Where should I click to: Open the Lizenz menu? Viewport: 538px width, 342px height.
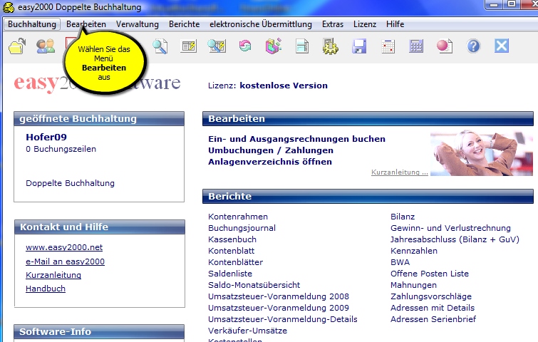tap(365, 24)
